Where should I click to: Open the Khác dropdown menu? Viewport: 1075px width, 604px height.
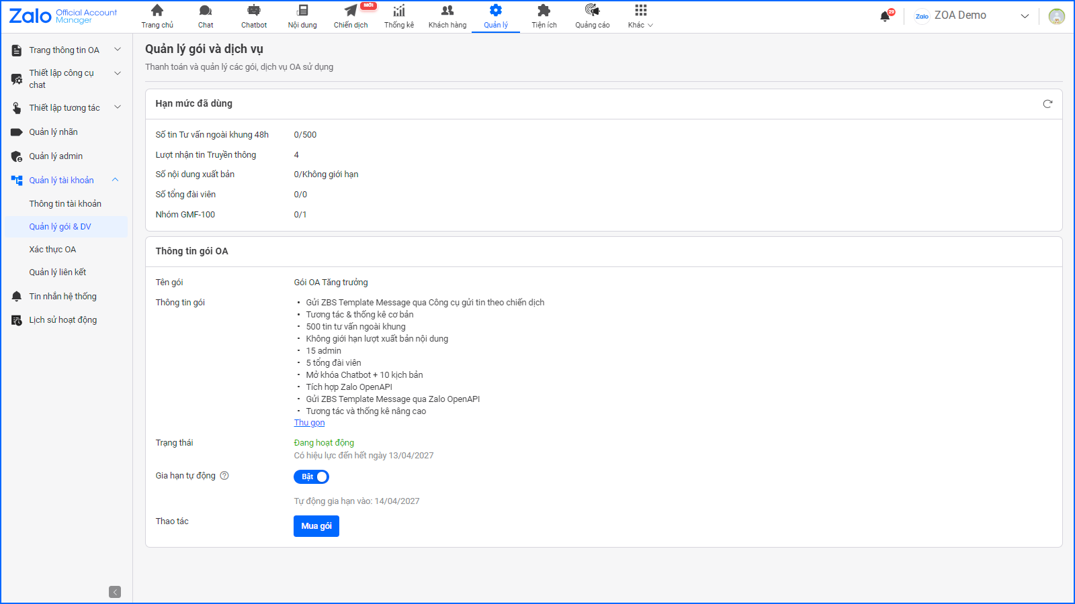(641, 16)
